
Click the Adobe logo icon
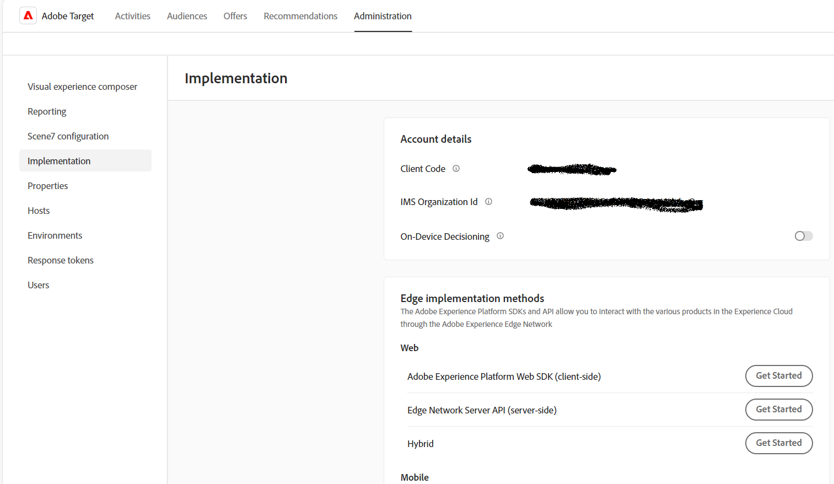pyautogui.click(x=28, y=16)
